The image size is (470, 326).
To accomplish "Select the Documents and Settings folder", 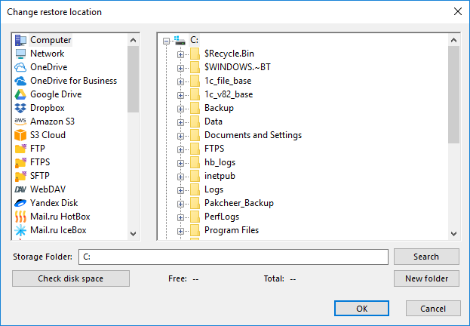I will 253,135.
